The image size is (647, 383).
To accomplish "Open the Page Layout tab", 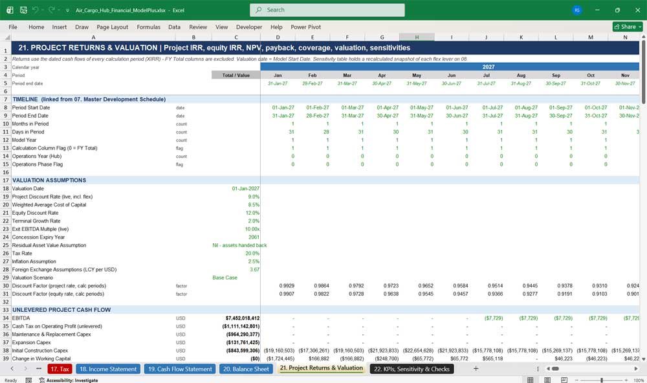I will point(112,27).
